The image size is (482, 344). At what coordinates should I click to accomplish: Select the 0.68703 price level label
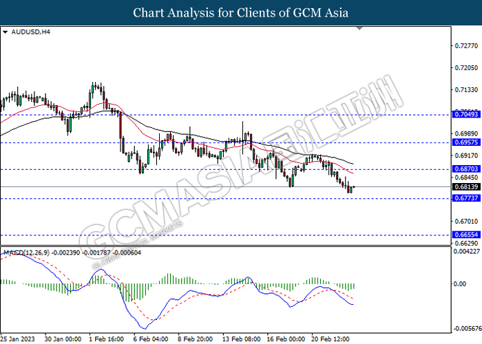466,169
